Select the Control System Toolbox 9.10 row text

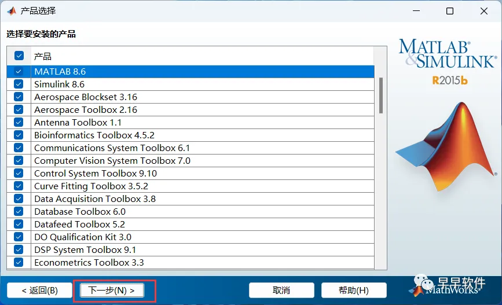pos(96,173)
